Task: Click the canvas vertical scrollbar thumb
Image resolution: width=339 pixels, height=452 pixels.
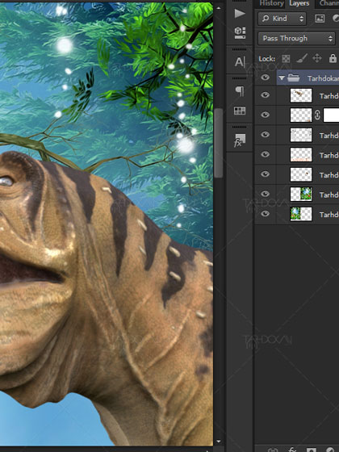Action: (x=219, y=143)
